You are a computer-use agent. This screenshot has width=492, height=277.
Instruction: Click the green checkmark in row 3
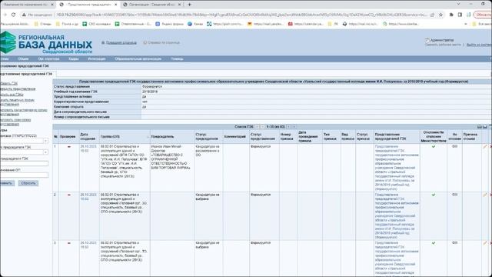click(x=434, y=243)
